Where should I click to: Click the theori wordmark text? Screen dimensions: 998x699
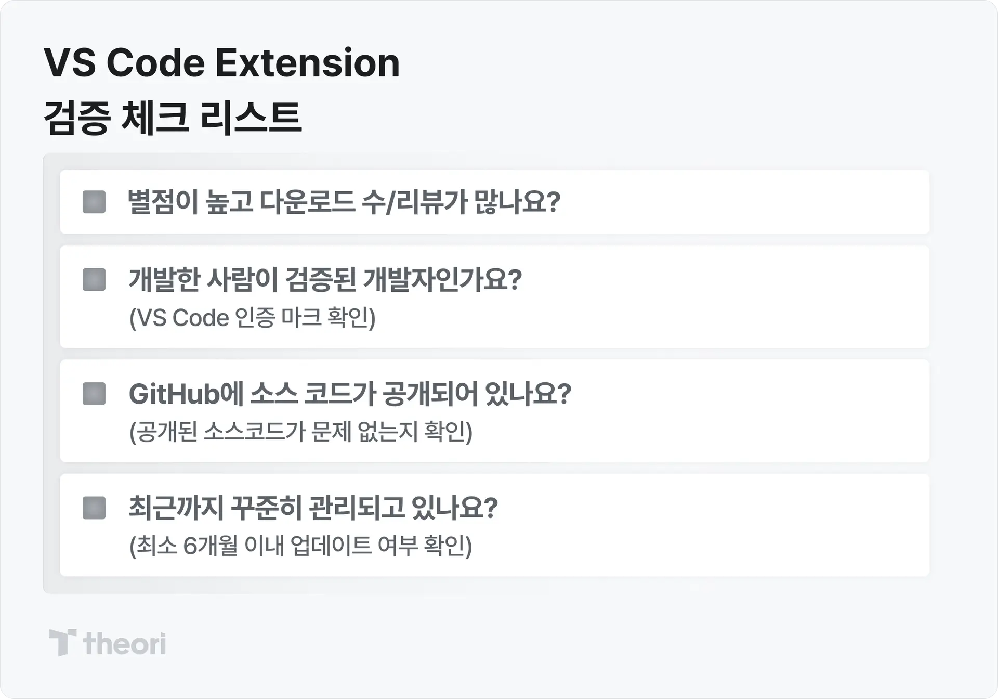click(125, 644)
